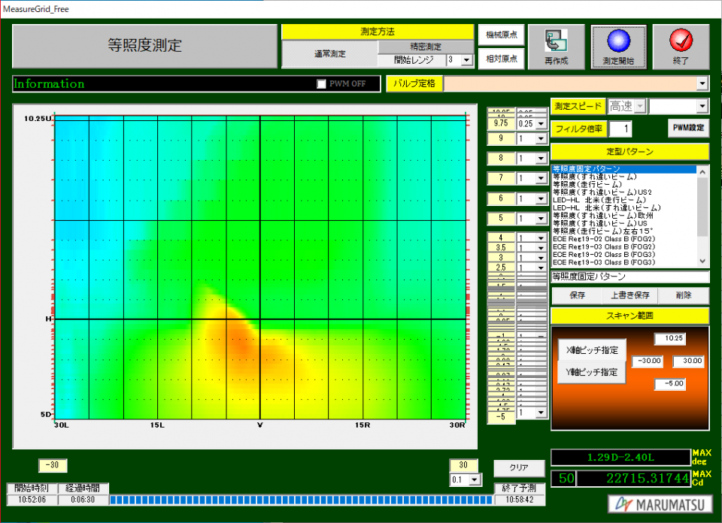
Task: Click the X軸ピッチ指定 button
Action: [592, 350]
